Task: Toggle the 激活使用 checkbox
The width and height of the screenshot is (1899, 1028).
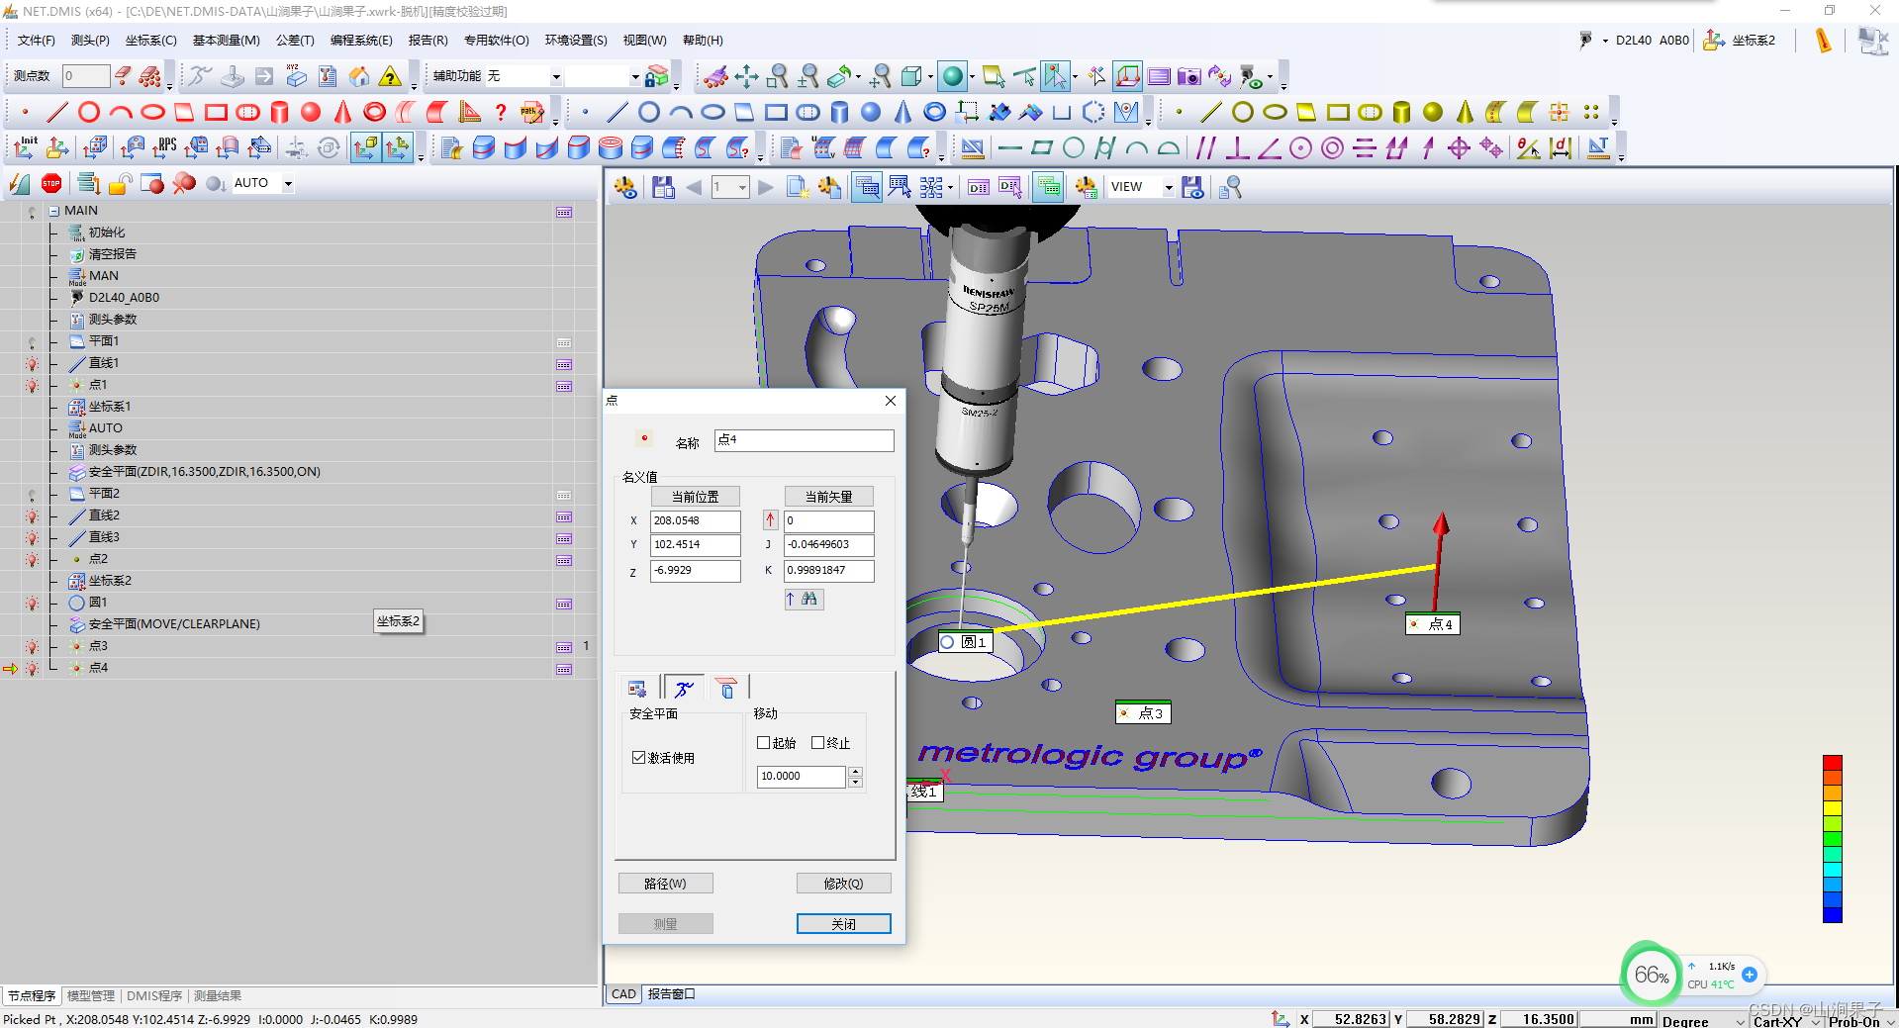Action: point(638,757)
